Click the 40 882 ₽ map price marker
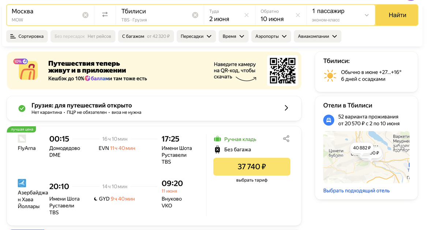 coord(362,148)
